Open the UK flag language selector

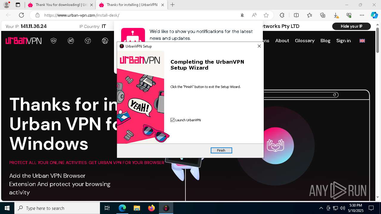[362, 41]
